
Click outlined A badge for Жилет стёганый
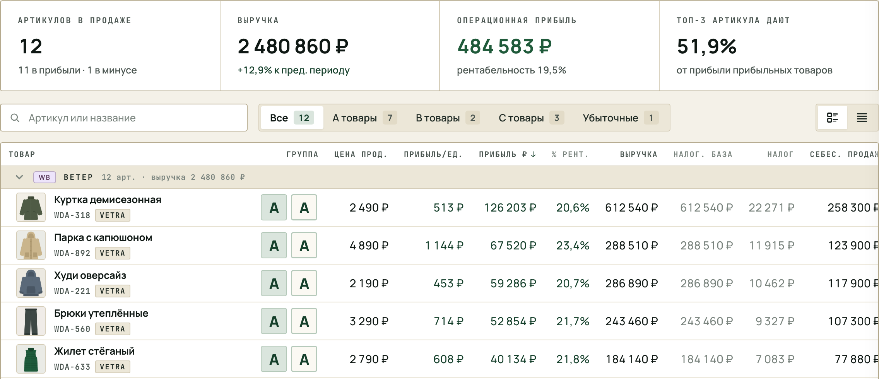[304, 359]
